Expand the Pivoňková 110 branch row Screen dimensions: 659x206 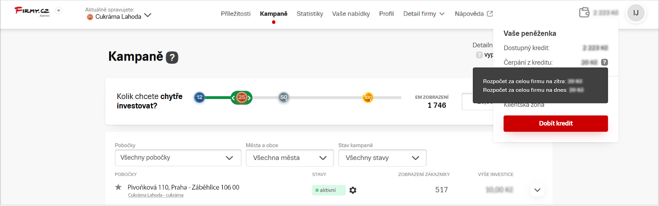coord(537,190)
